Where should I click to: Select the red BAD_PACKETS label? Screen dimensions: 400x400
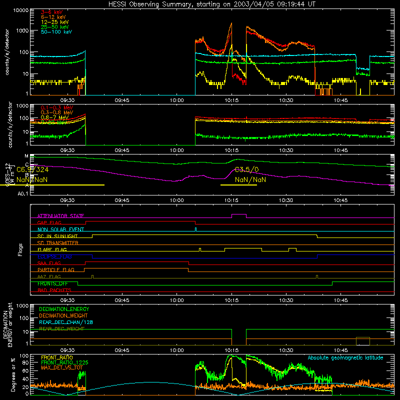click(x=54, y=290)
